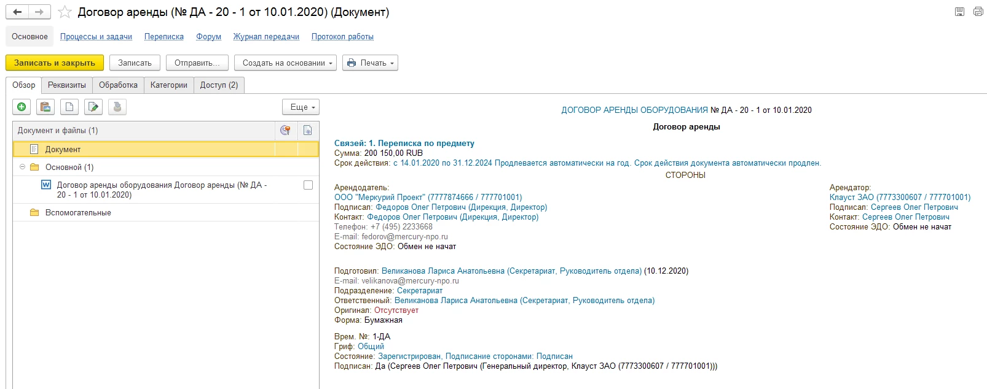Click the Word icon of the rental contract file
Viewport: 987px width, 389px height.
[46, 185]
